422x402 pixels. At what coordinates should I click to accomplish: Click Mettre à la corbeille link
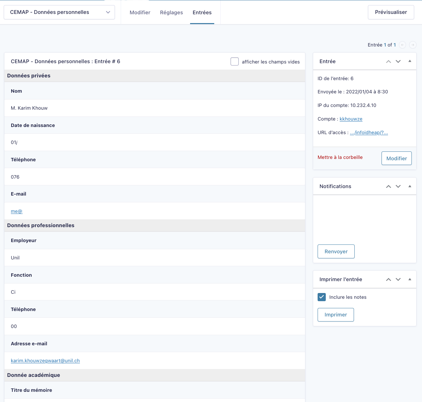click(340, 157)
